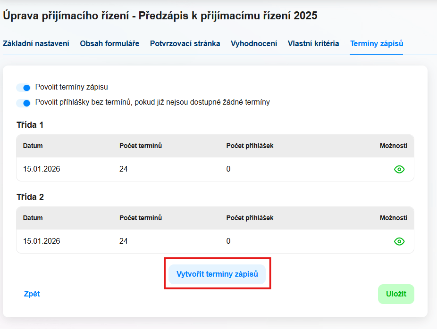Click the Datum header in Třída 1 table
Screen dimensions: 437x329
pyautogui.click(x=33, y=146)
